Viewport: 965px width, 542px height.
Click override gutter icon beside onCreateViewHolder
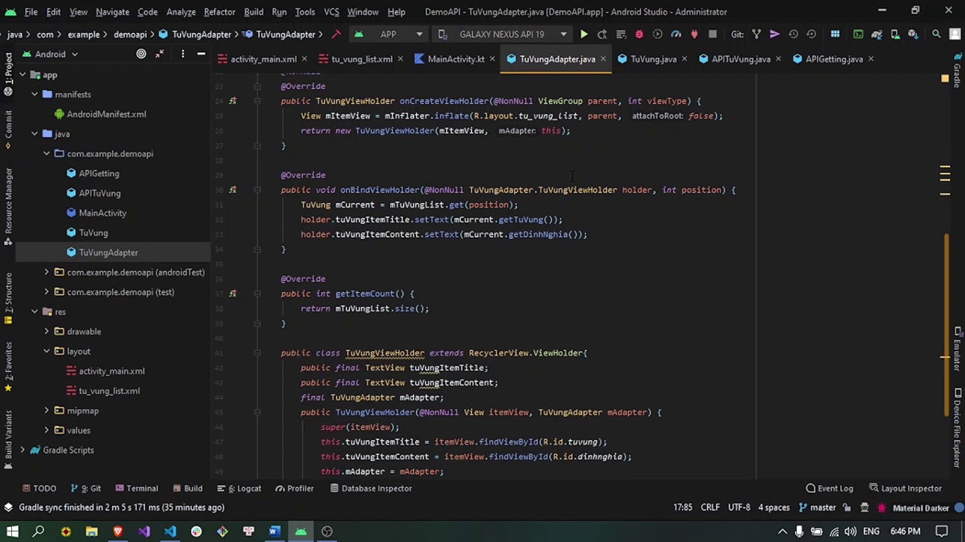[x=232, y=101]
